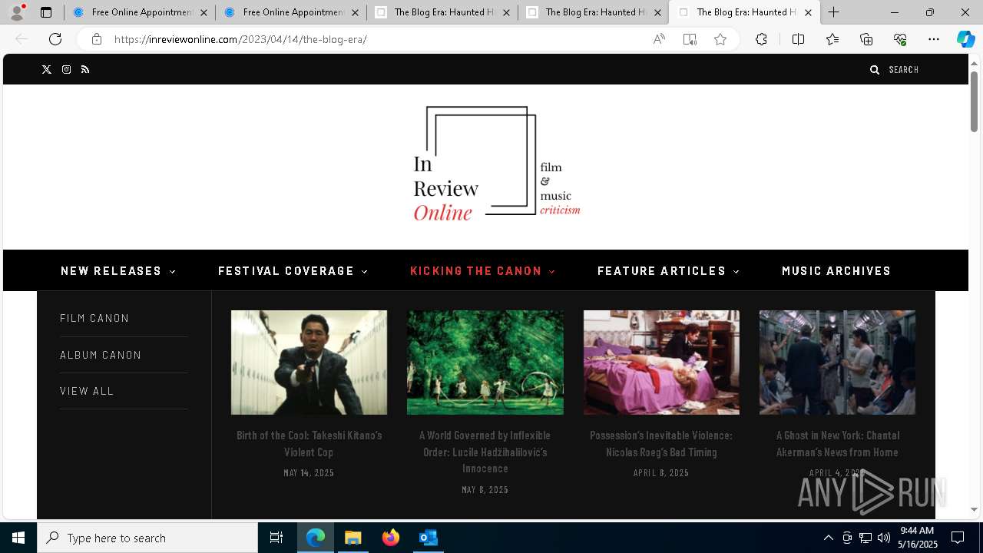This screenshot has width=983, height=553.
Task: Click the taskbar clock showing 9:44 AM
Action: coord(918,538)
